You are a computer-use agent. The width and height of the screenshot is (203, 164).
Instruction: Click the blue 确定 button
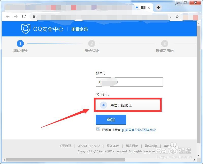pos(111,120)
